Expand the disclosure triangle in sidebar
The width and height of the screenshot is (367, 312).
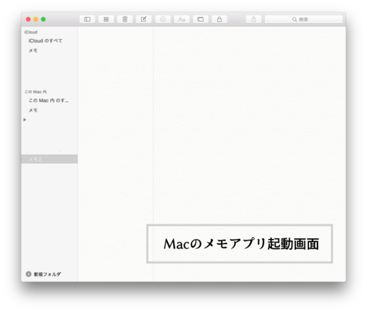point(25,120)
